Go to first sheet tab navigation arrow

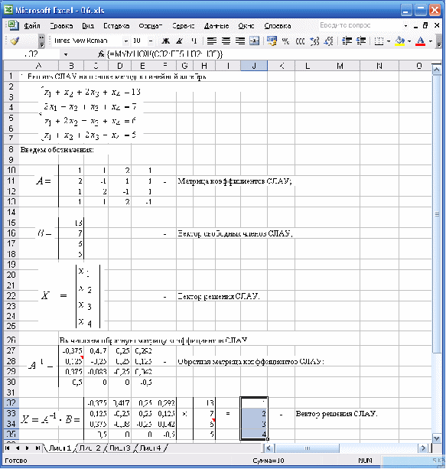click(8, 448)
